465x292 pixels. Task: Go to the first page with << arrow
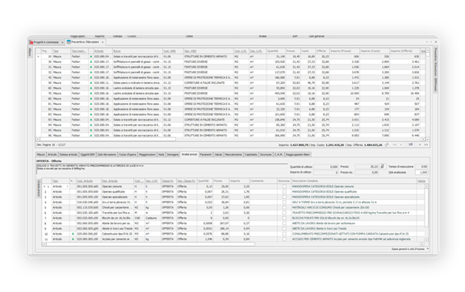pyautogui.click(x=395, y=144)
